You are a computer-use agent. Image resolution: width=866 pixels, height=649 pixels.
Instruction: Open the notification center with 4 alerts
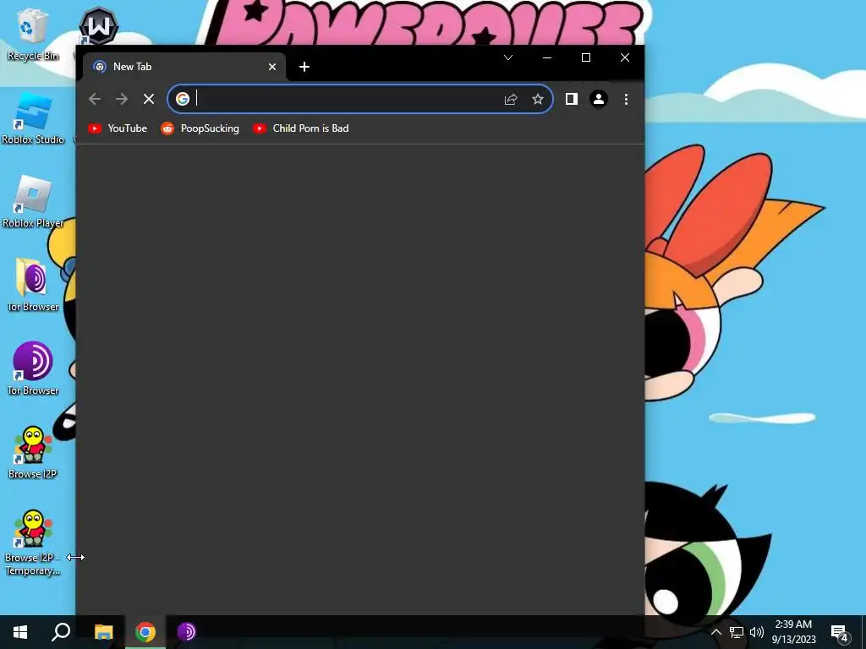click(840, 632)
